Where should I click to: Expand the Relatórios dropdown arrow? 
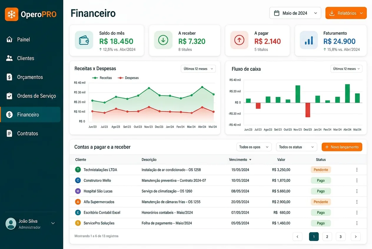[361, 13]
